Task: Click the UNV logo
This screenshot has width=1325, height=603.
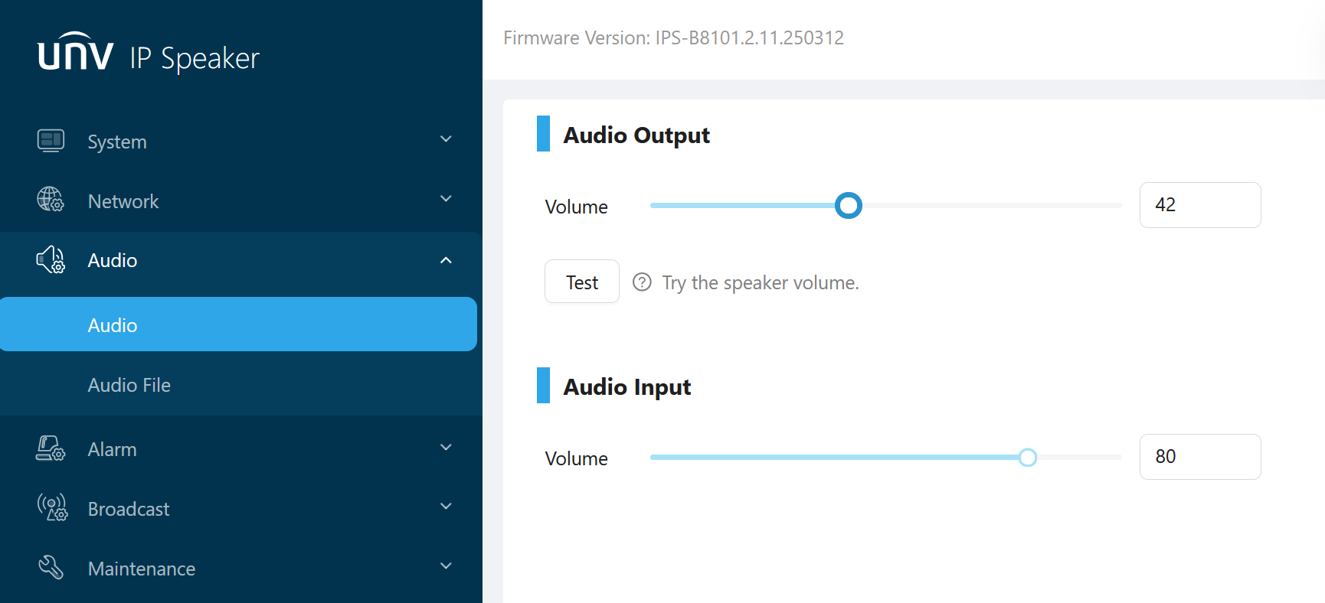Action: pos(76,52)
